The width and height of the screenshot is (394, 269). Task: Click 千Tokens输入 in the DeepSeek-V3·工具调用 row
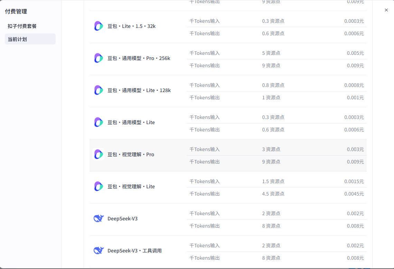click(205, 246)
